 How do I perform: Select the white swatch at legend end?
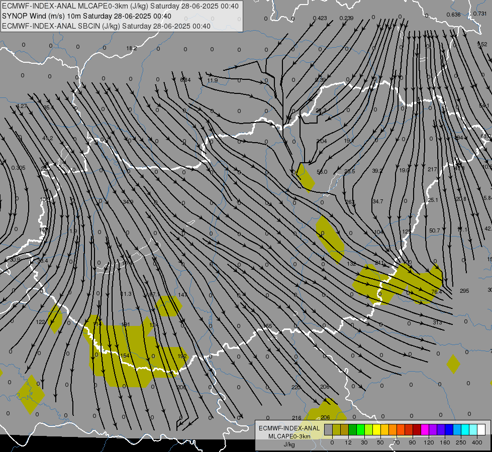pyautogui.click(x=481, y=429)
